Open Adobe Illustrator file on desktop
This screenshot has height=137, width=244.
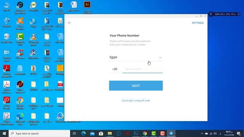pyautogui.click(x=87, y=8)
